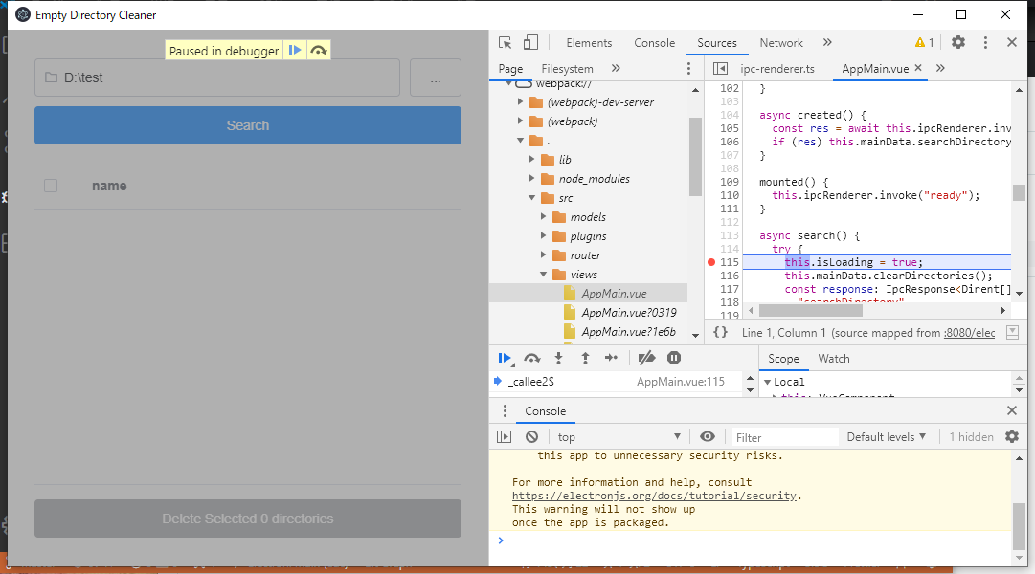The width and height of the screenshot is (1035, 574).
Task: Toggle the breakpoint on line 115
Action: (x=711, y=262)
